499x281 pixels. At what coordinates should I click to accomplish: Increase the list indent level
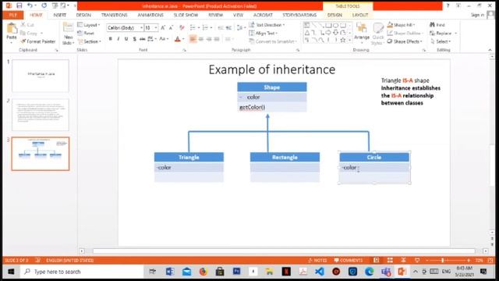pyautogui.click(x=228, y=28)
